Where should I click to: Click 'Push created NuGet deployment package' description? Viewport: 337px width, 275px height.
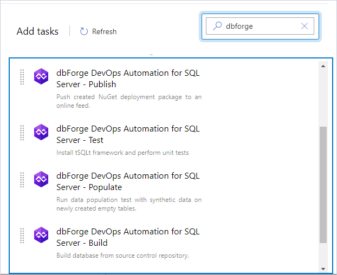coord(129,101)
